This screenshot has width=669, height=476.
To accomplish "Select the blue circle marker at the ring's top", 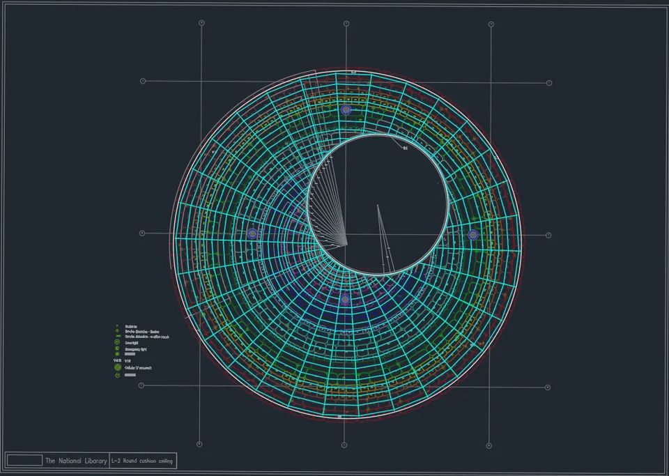I will pyautogui.click(x=346, y=110).
